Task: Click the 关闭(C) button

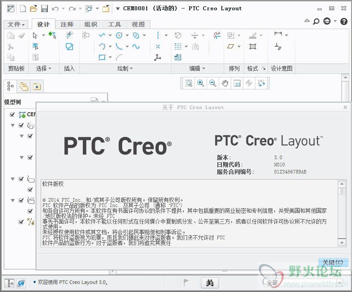Action: 333,262
